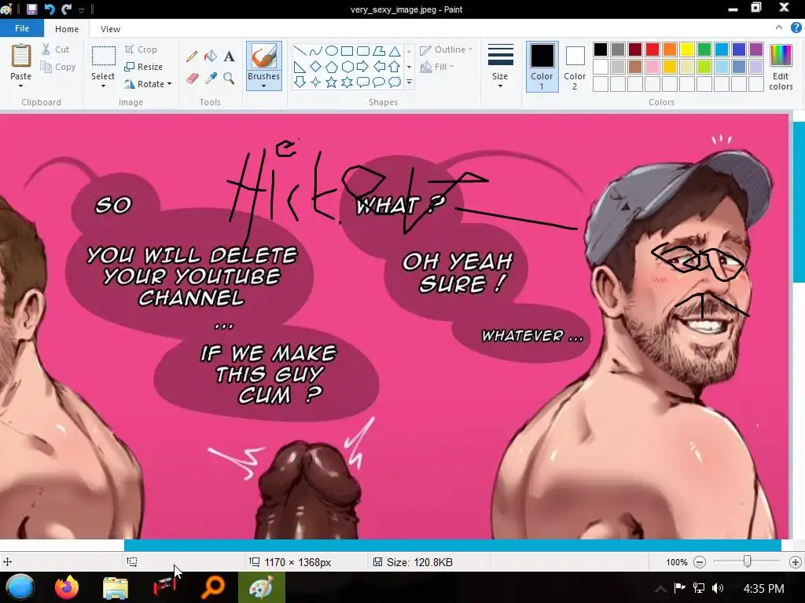
Task: Open the shape Fill dropdown
Action: pyautogui.click(x=437, y=67)
